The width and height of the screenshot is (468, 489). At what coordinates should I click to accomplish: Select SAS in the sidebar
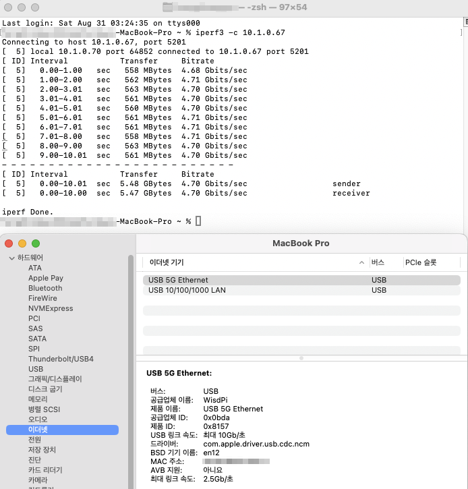[x=36, y=328]
